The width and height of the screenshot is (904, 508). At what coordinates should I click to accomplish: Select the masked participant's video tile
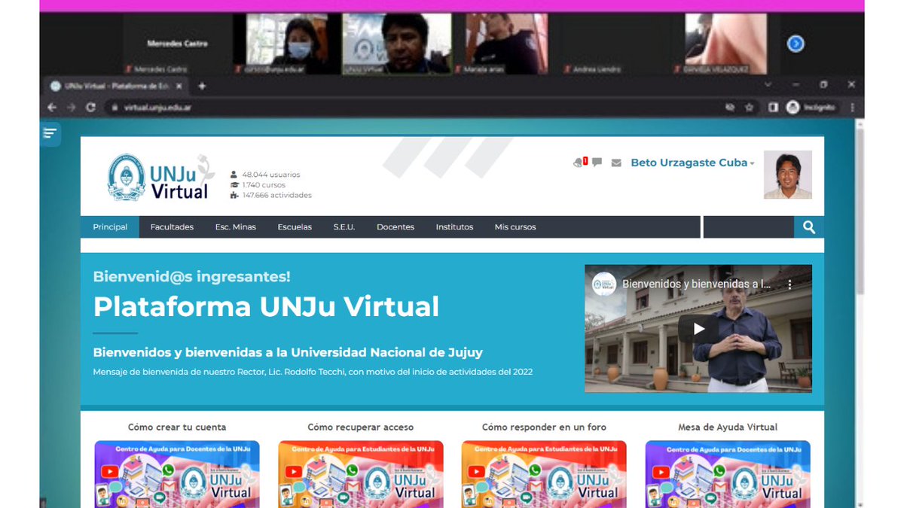pyautogui.click(x=289, y=44)
